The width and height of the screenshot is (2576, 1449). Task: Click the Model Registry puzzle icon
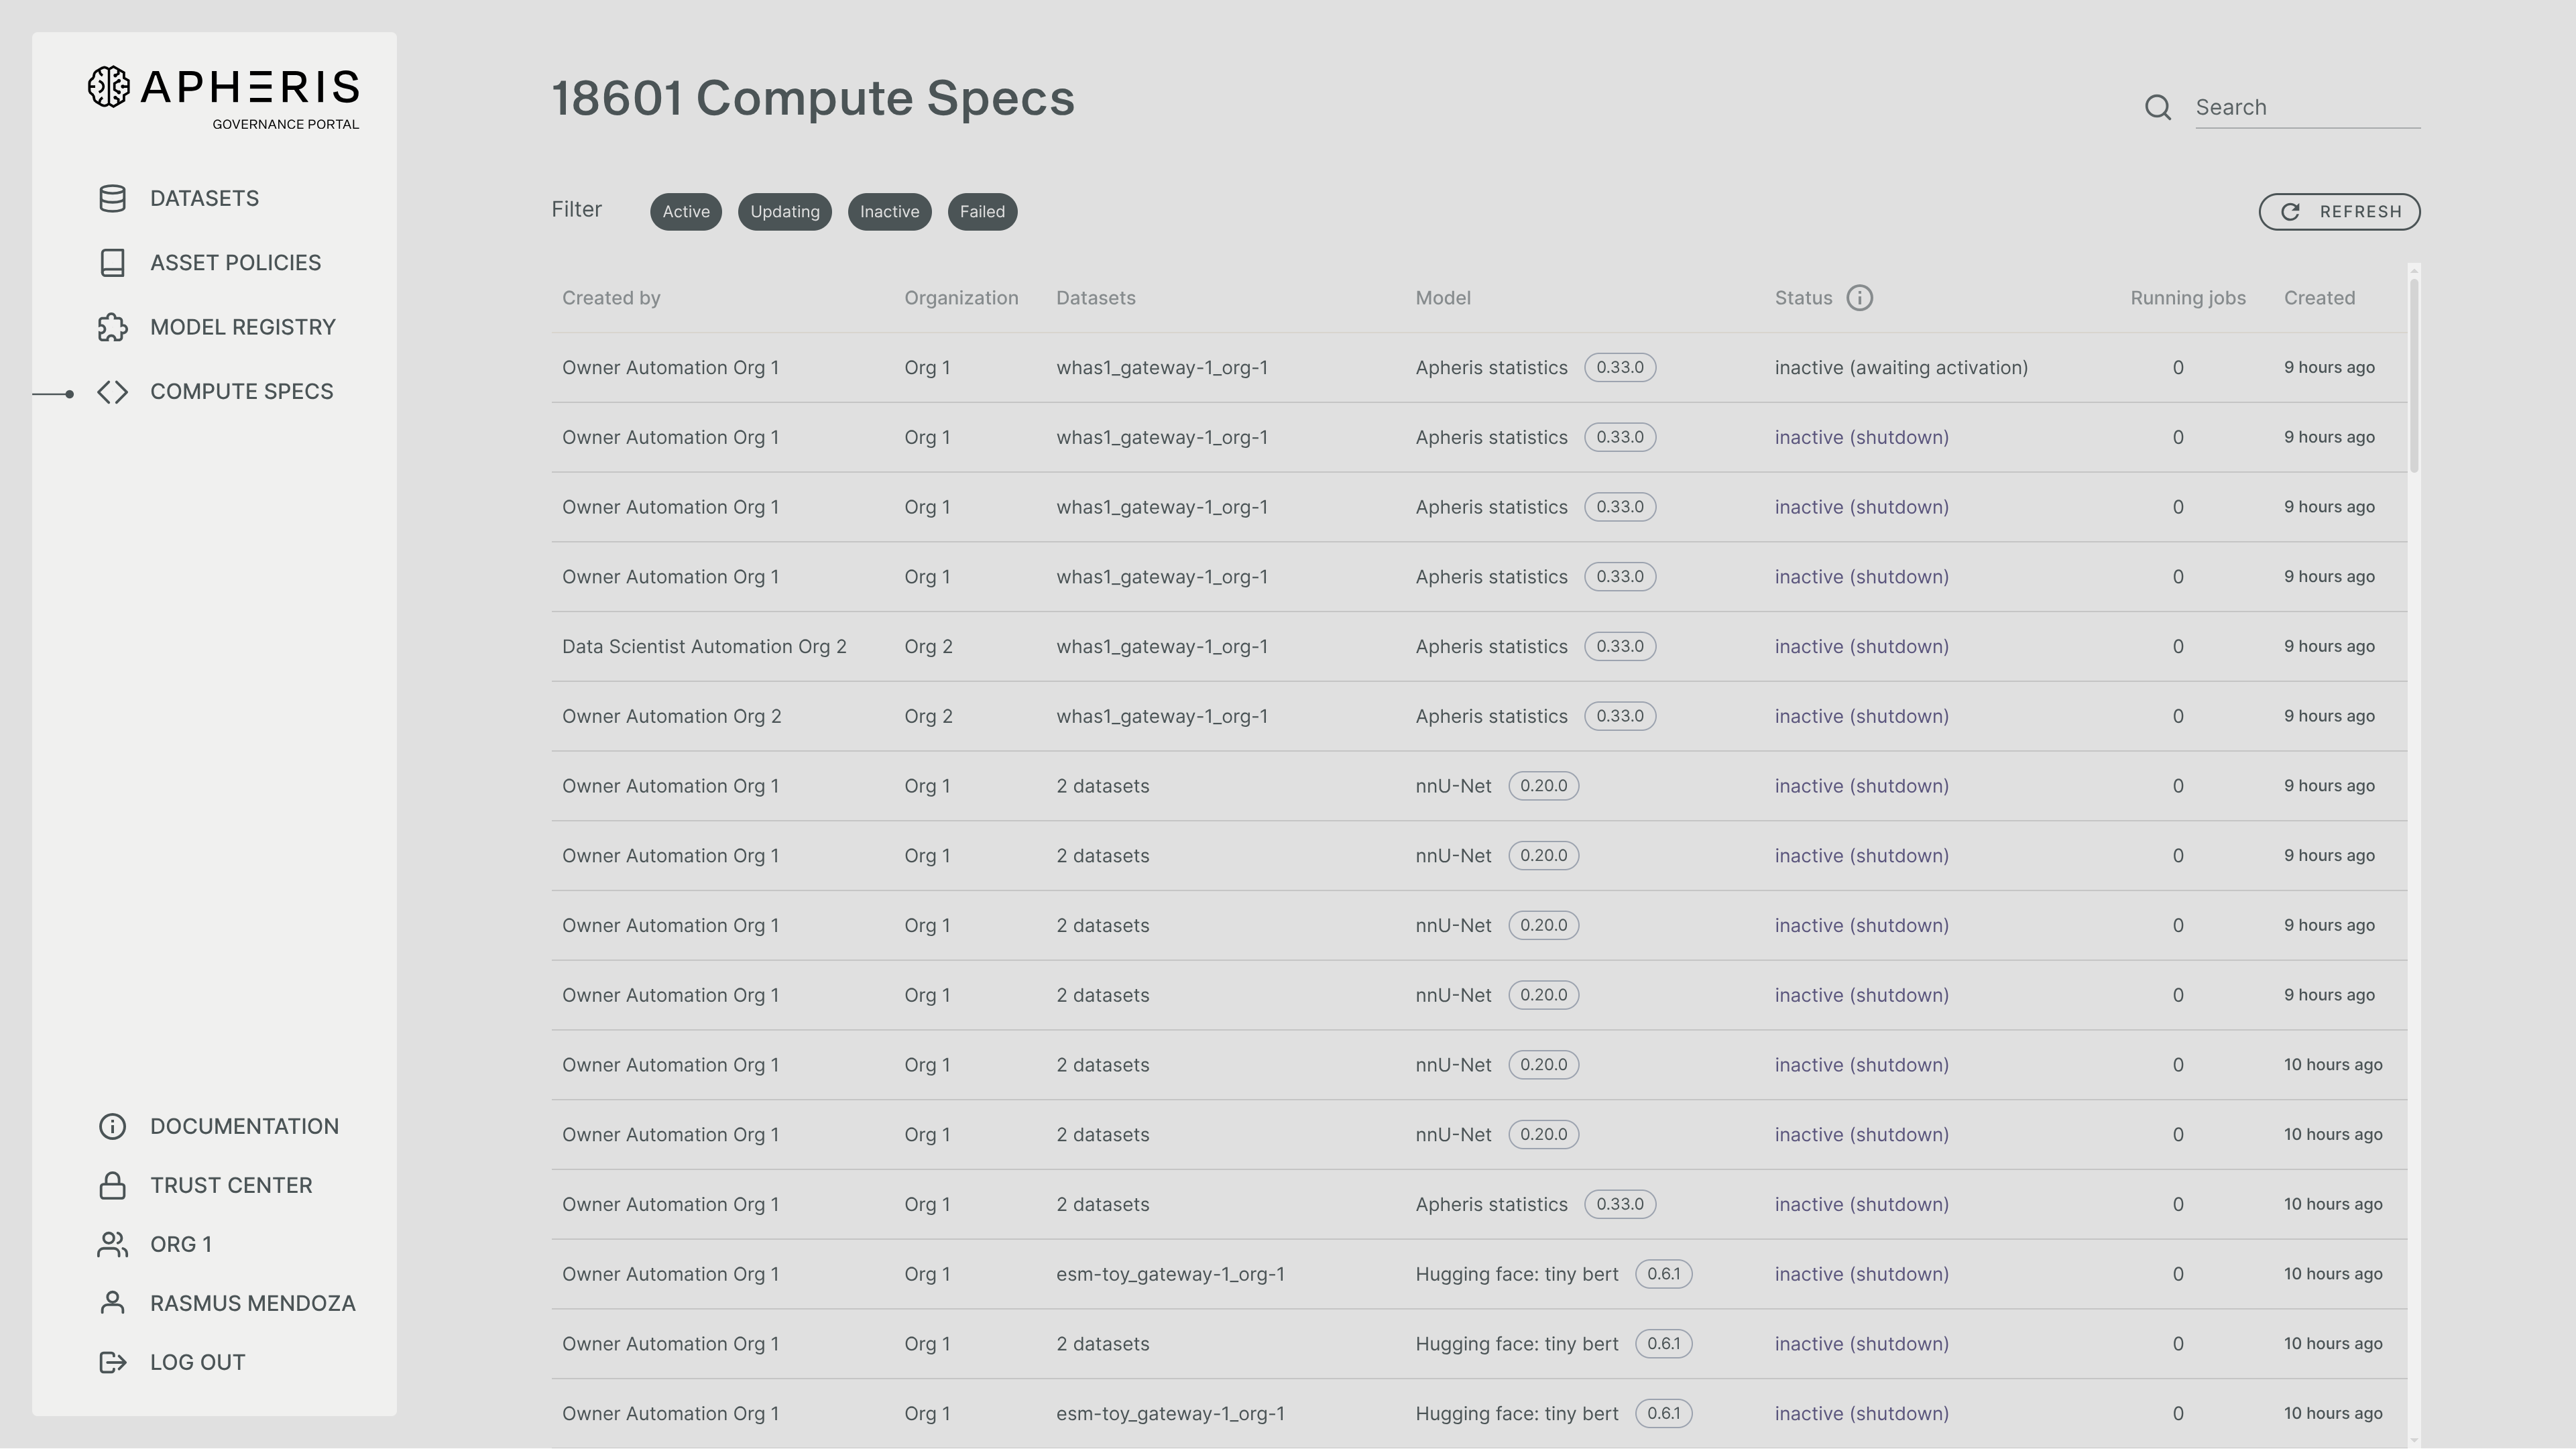tap(112, 327)
